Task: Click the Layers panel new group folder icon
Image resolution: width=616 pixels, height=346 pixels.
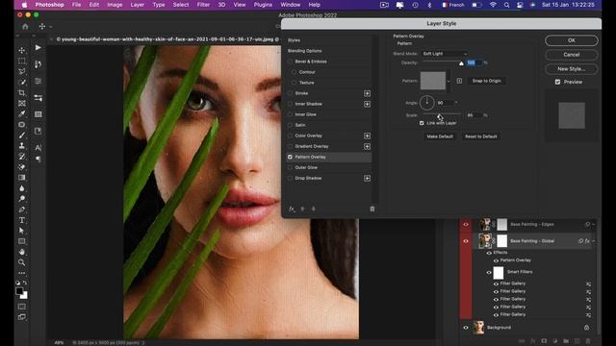Action: point(566,341)
